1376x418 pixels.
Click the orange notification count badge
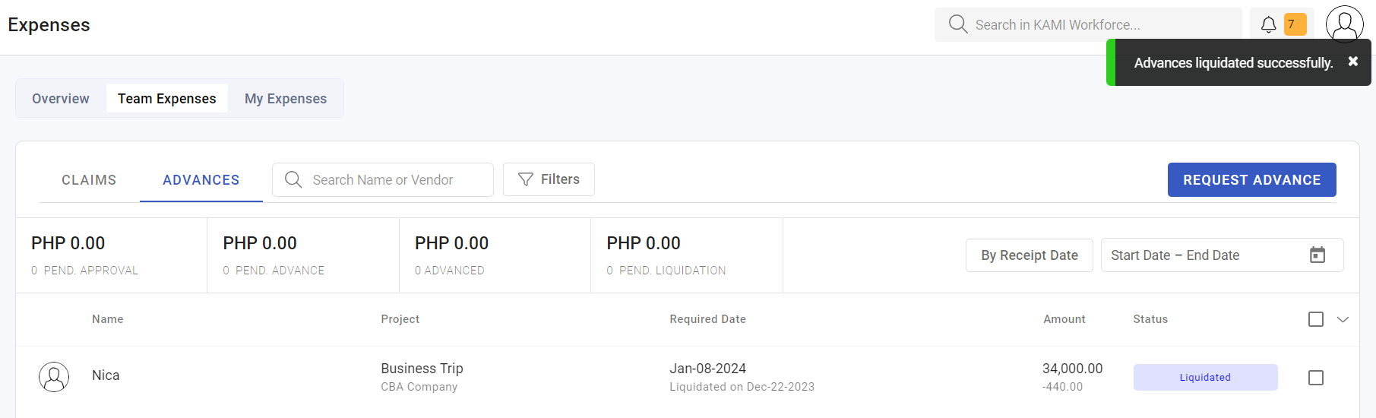click(x=1295, y=24)
